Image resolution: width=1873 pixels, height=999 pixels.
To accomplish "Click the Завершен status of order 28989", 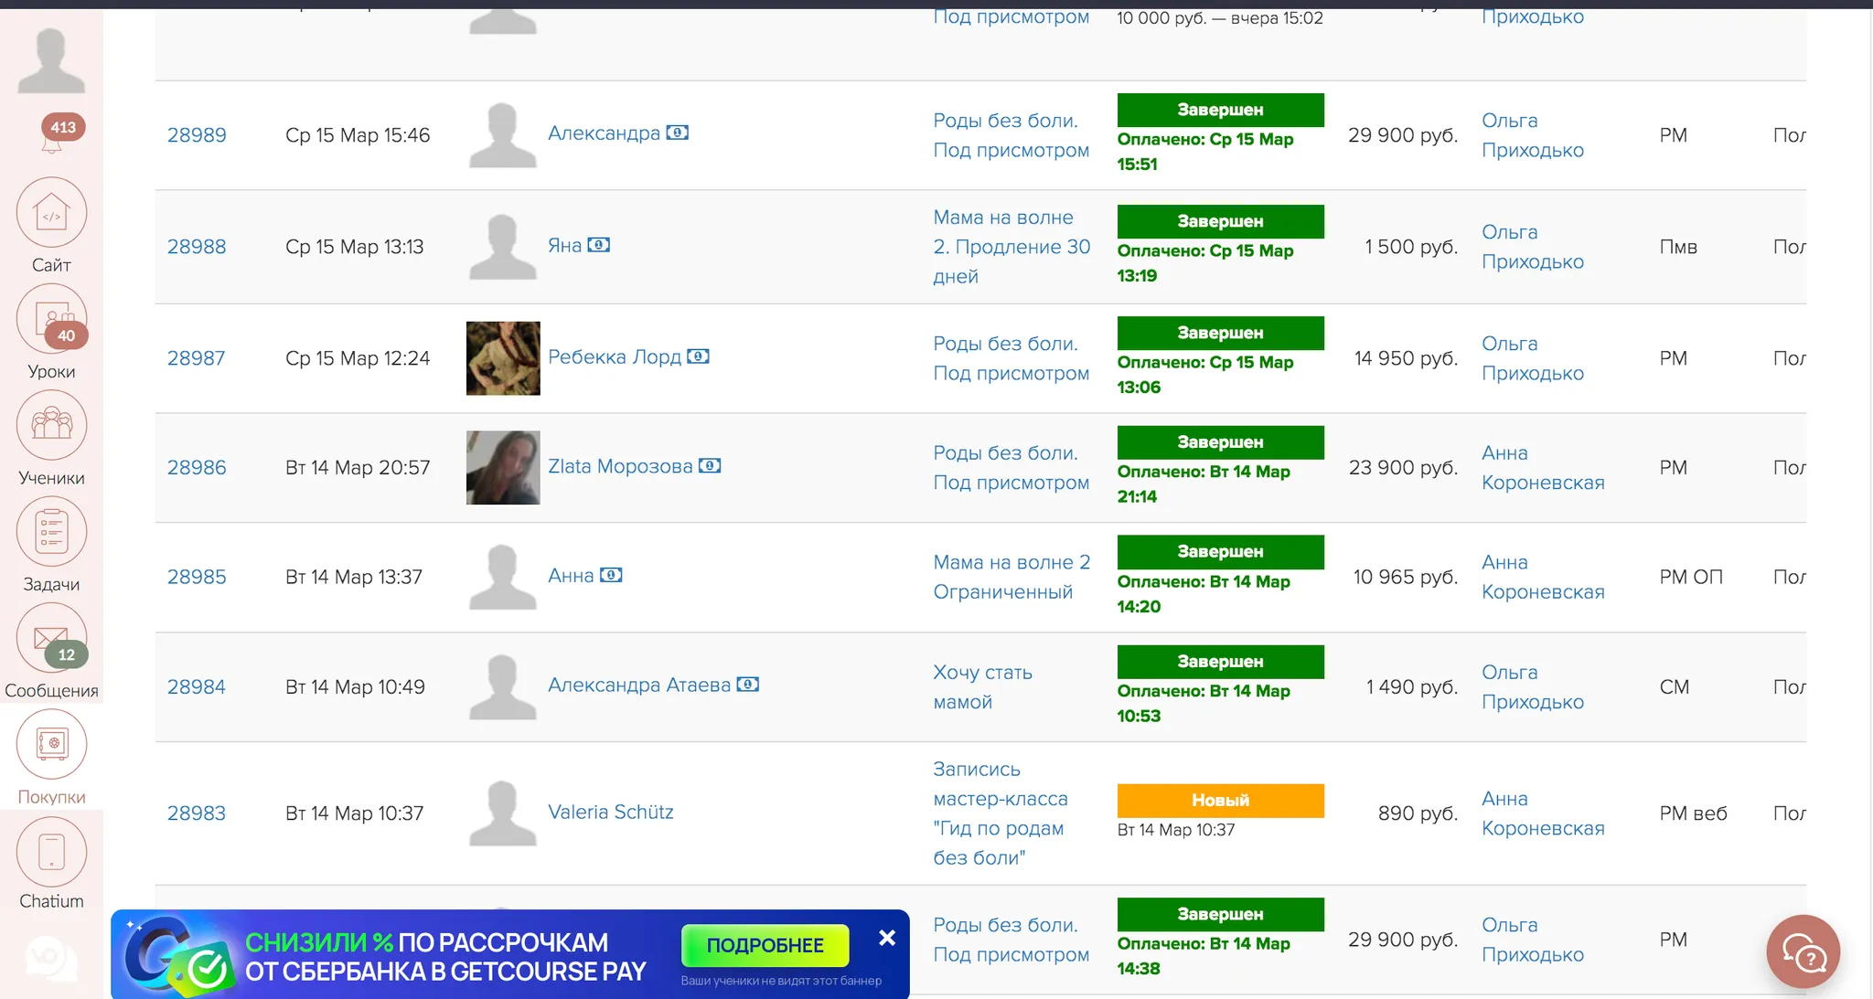I will [x=1220, y=110].
